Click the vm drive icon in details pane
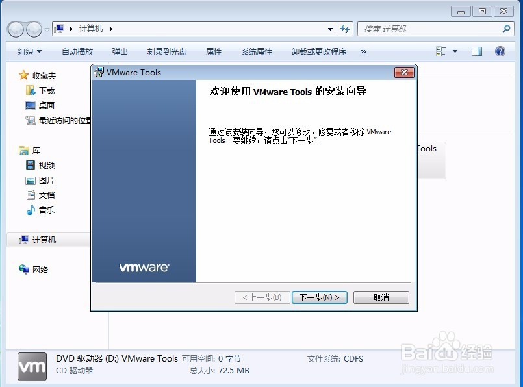 point(32,366)
